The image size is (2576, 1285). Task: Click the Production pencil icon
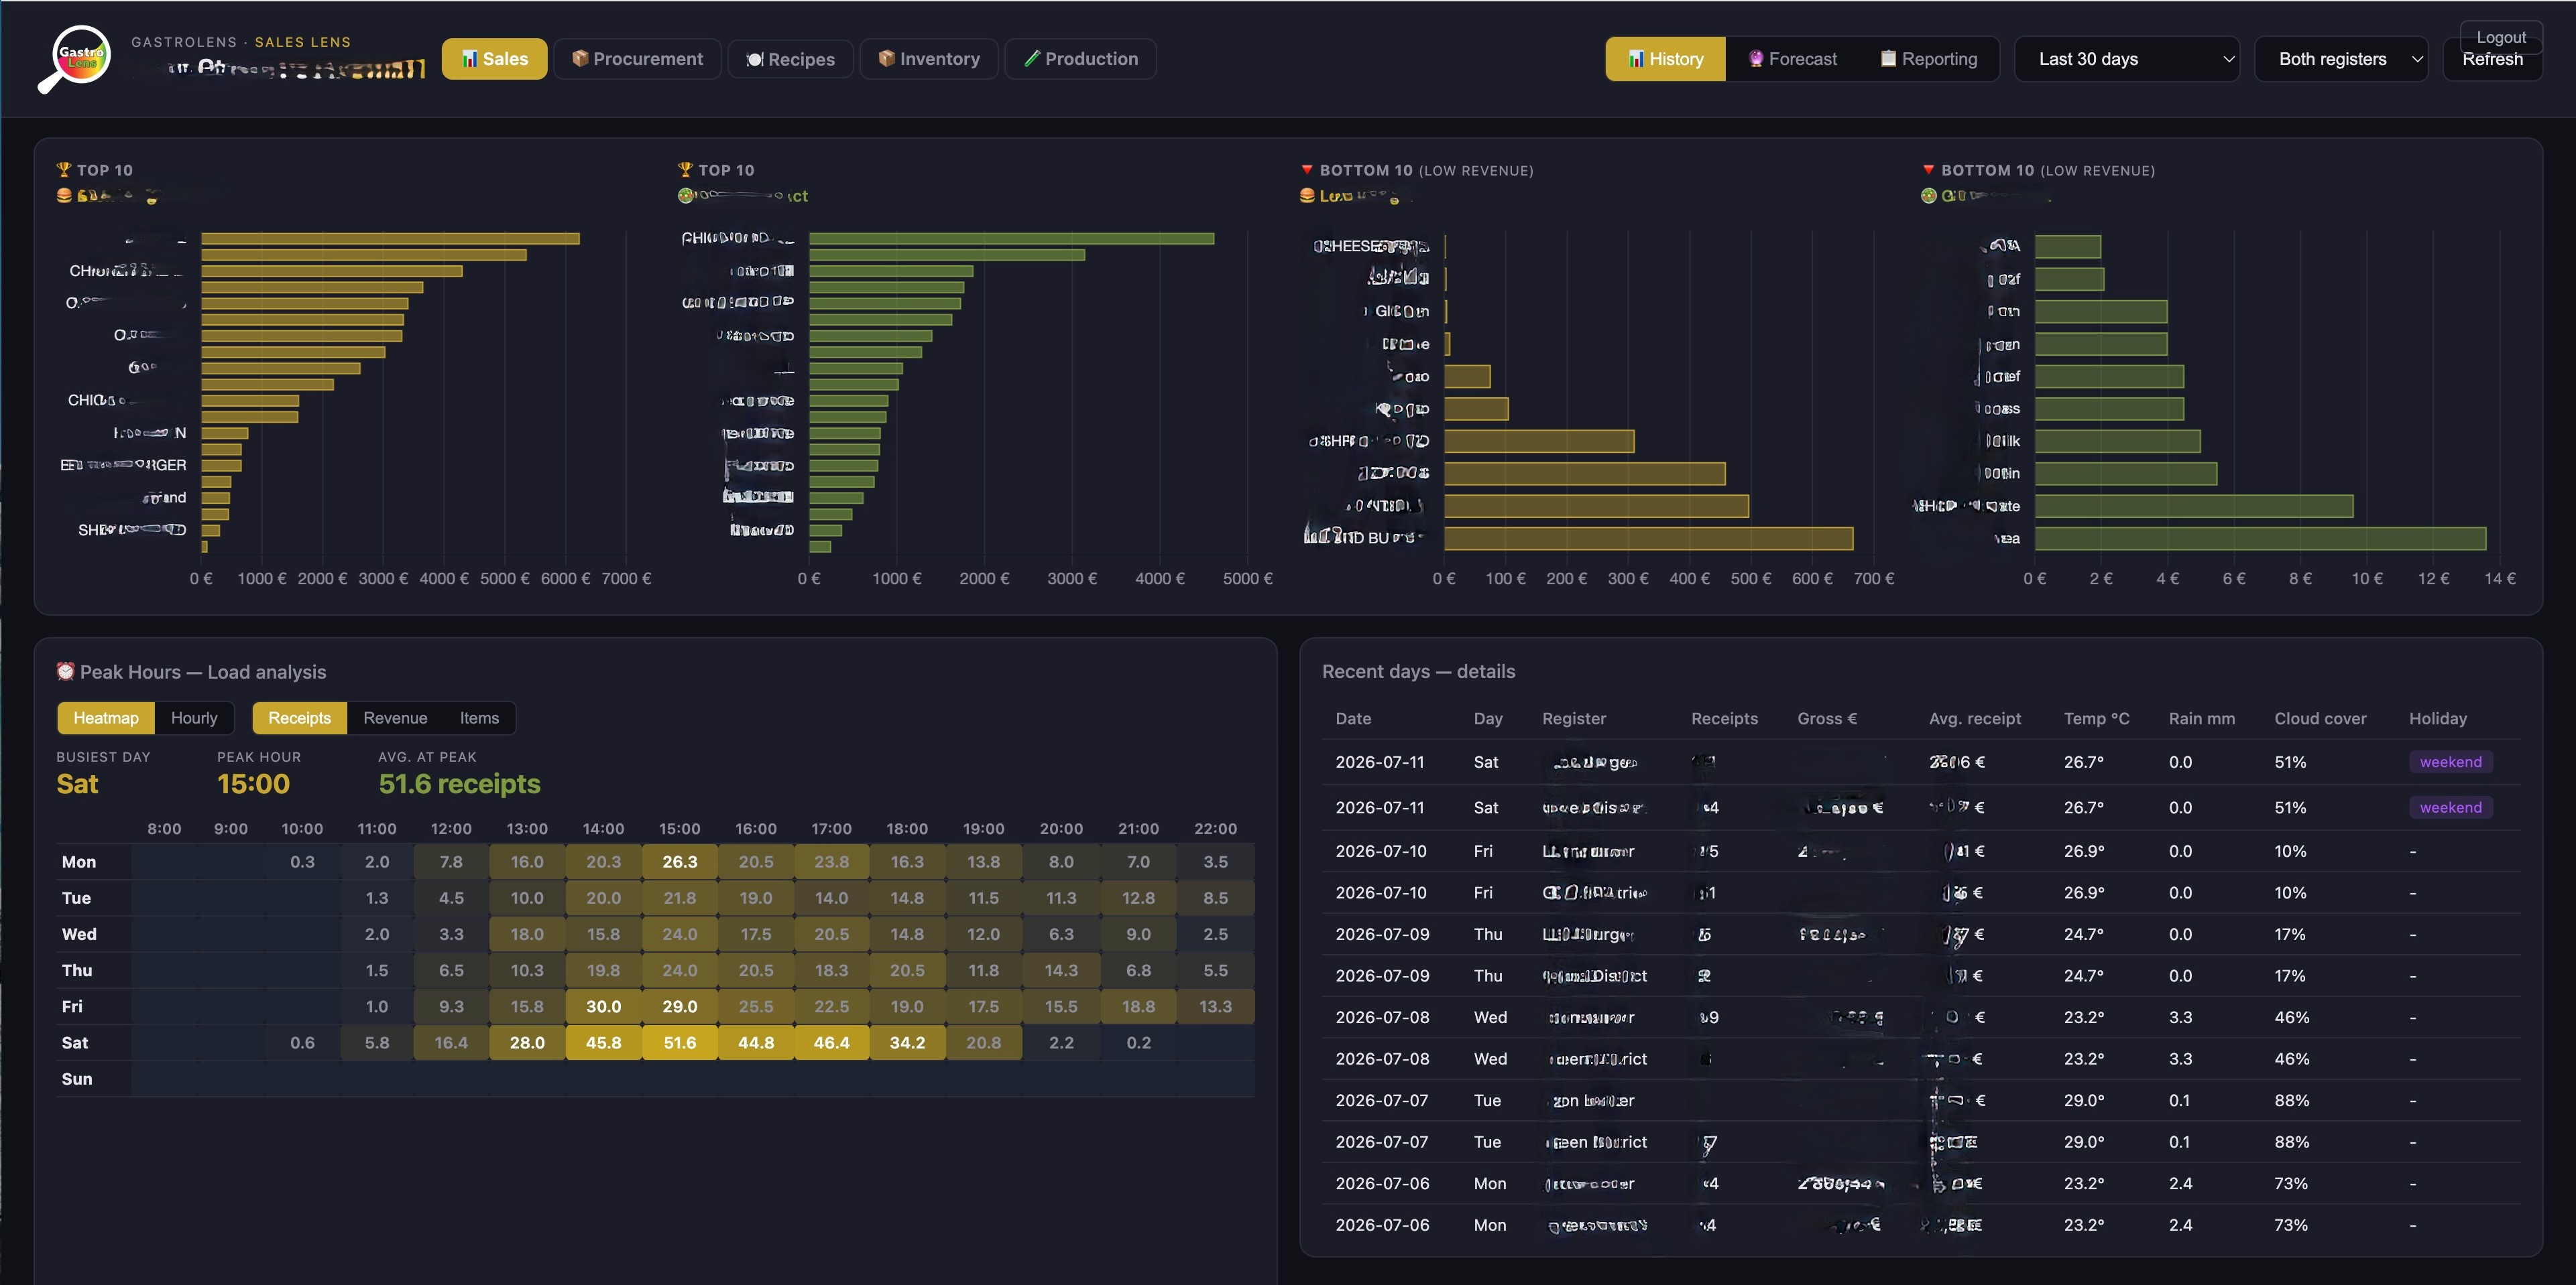(1032, 58)
